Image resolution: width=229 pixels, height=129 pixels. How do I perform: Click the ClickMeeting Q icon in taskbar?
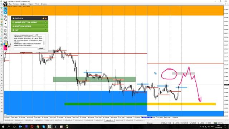pyautogui.click(x=67, y=126)
